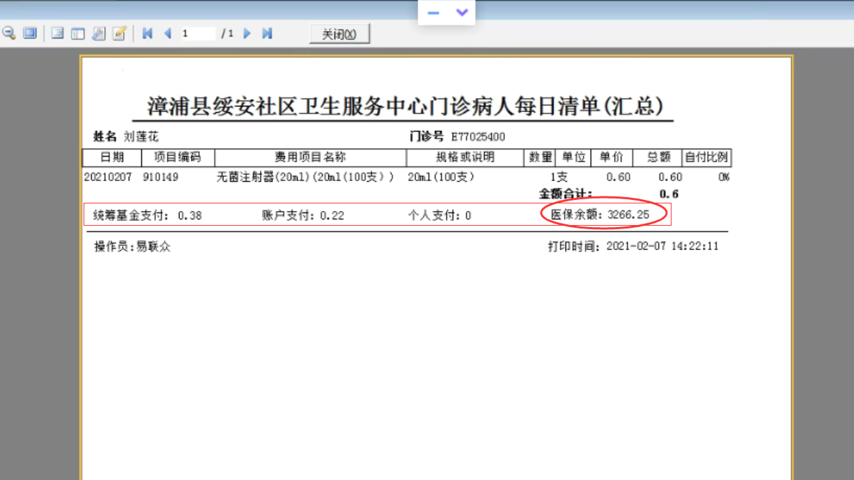Click the thumbnails panel toolbar icon
This screenshot has height=480, width=854.
pyautogui.click(x=78, y=33)
